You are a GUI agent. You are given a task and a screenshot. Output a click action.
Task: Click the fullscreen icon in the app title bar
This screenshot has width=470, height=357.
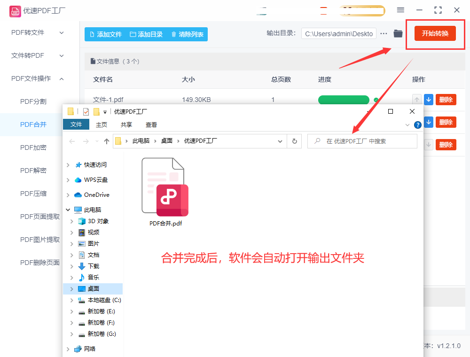click(438, 10)
